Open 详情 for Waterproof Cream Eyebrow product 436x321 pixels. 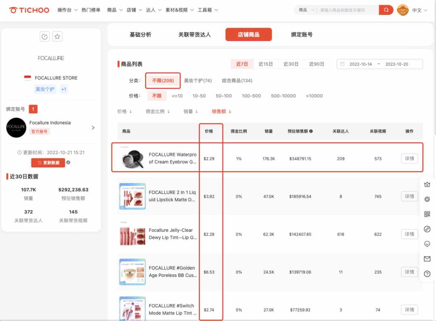click(409, 158)
